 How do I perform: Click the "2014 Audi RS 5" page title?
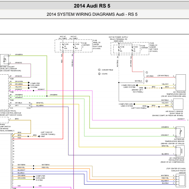(92, 6)
